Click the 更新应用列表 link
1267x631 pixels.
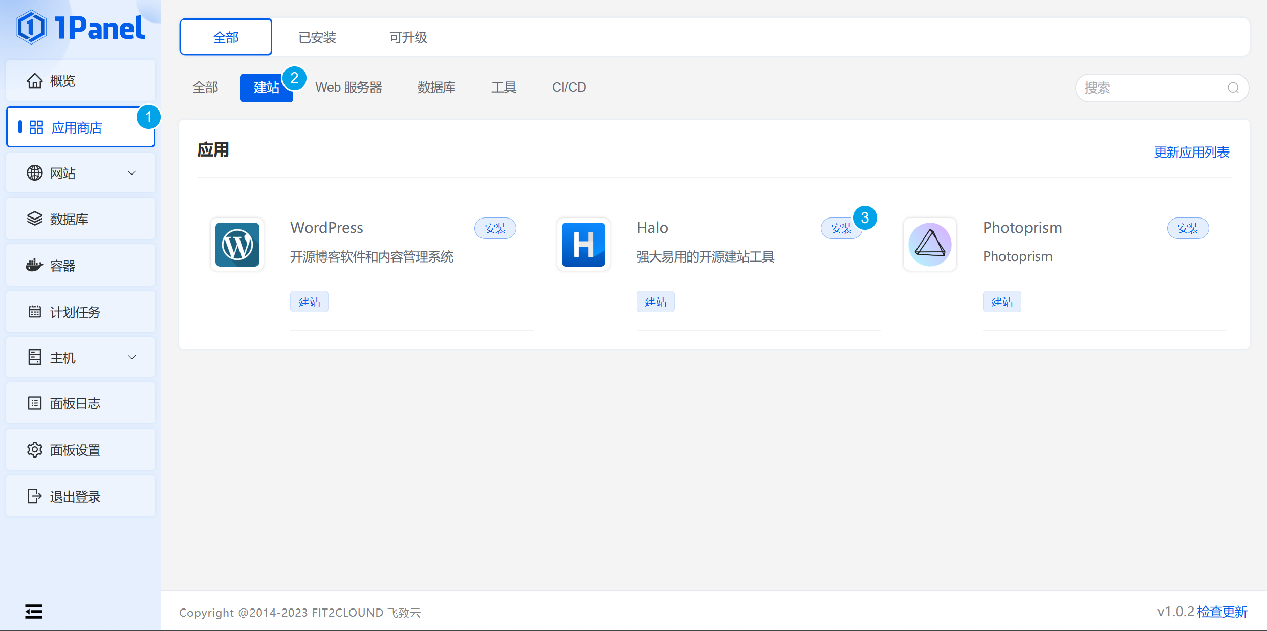[1191, 152]
